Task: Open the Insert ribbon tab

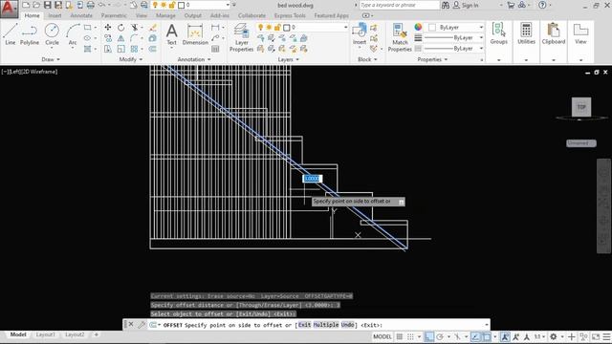Action: [55, 15]
